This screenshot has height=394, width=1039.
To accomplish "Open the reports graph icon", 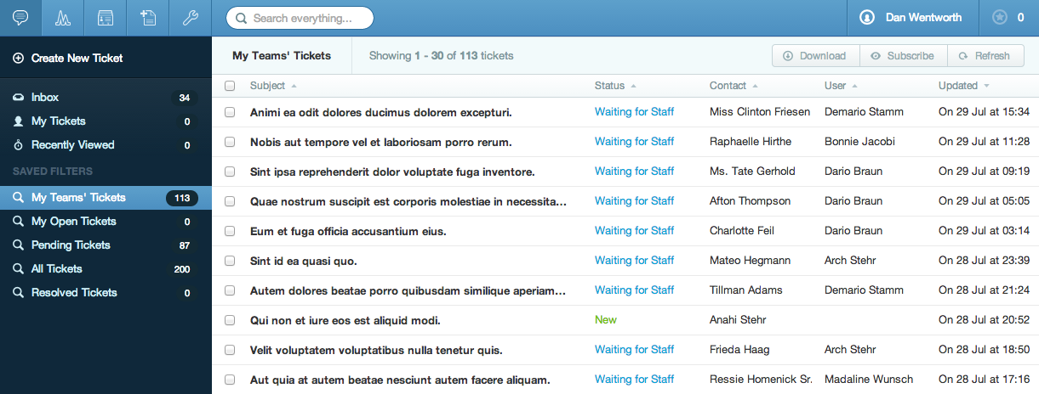I will click(63, 17).
